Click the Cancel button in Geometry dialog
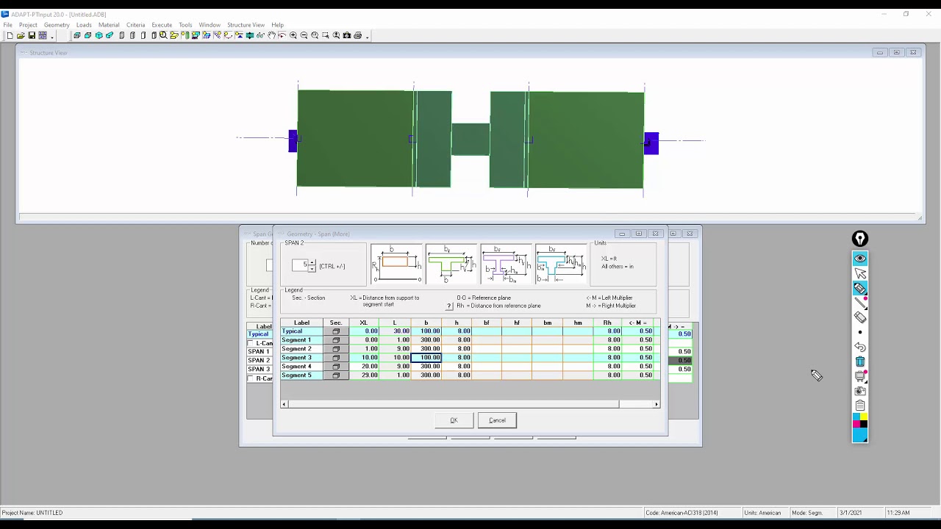 click(x=497, y=420)
